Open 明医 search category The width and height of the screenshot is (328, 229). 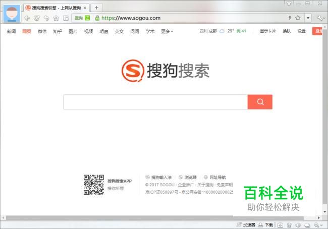[104, 31]
